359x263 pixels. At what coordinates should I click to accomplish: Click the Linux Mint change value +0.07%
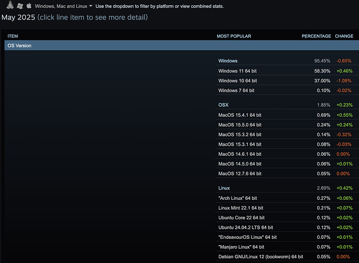(345, 208)
